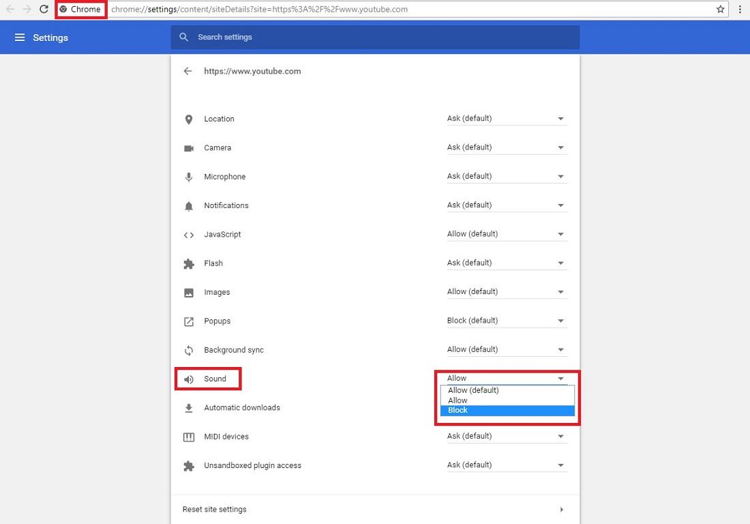Select the JavaScript code brackets icon
The height and width of the screenshot is (524, 750).
coord(189,235)
